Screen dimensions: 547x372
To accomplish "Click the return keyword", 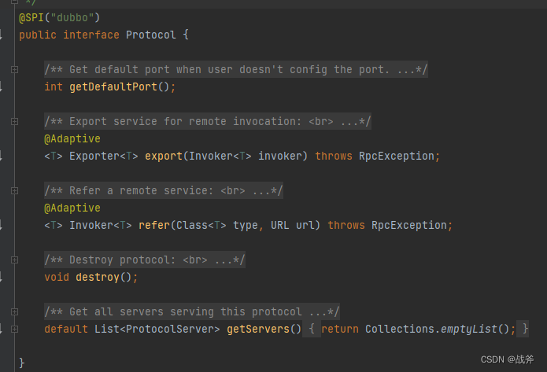I will (340, 329).
